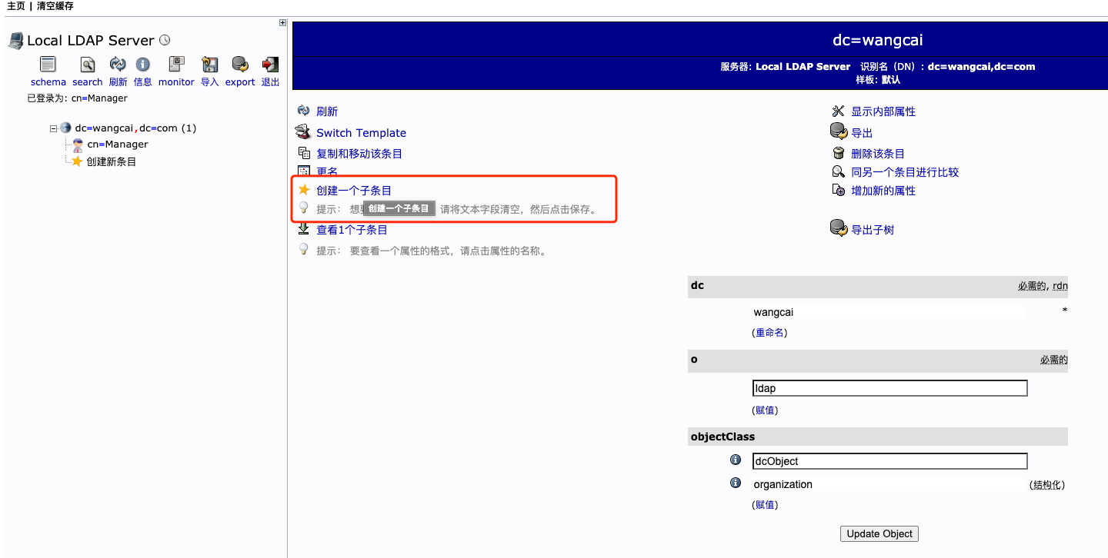Select the cn=Manager entry in the tree
This screenshot has height=558, width=1108.
point(117,144)
